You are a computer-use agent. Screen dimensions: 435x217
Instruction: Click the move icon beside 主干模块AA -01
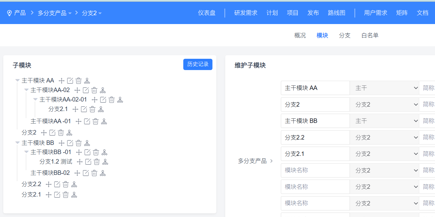point(79,121)
